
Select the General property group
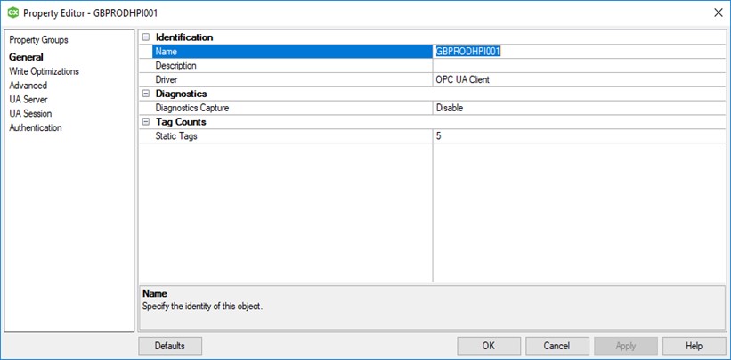click(26, 57)
